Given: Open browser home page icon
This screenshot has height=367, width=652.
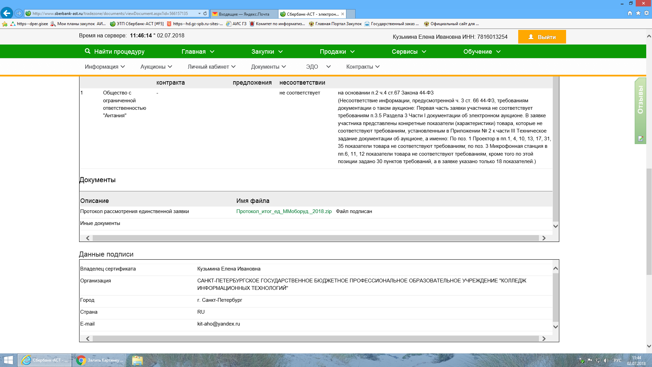Looking at the screenshot, I should click(x=630, y=13).
